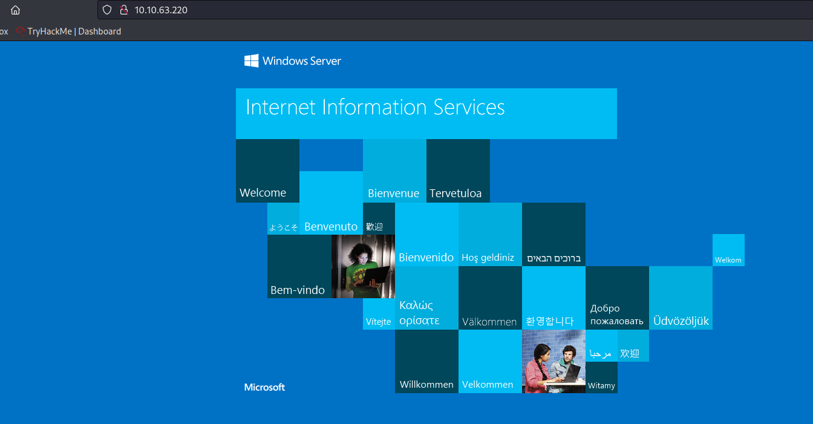Click the Welkom tile
813x424 pixels.
point(728,250)
